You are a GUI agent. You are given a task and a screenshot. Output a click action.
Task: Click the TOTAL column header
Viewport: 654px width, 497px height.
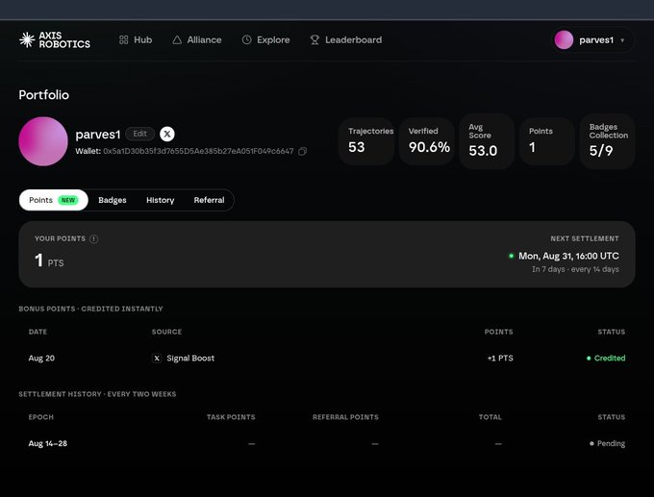click(x=490, y=417)
